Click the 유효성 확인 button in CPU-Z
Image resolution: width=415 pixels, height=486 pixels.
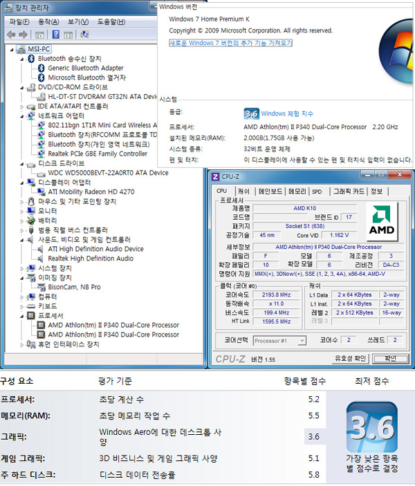click(x=350, y=359)
